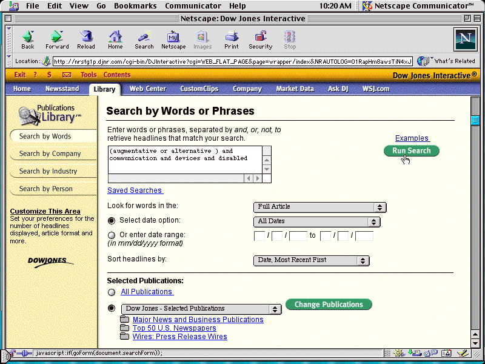The width and height of the screenshot is (485, 364).
Task: Select Search by Company in sidebar
Action: click(x=53, y=153)
